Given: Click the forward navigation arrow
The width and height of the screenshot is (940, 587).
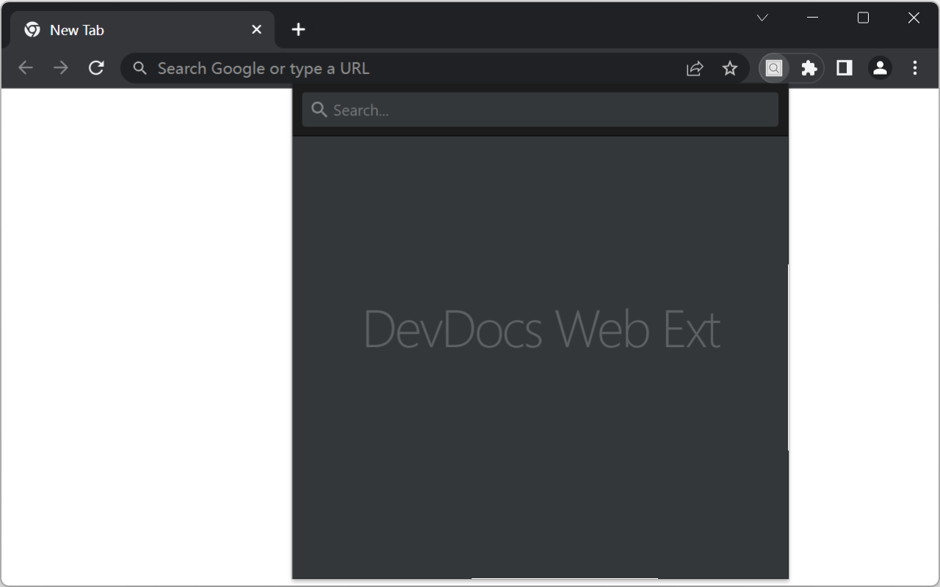Looking at the screenshot, I should point(61,68).
